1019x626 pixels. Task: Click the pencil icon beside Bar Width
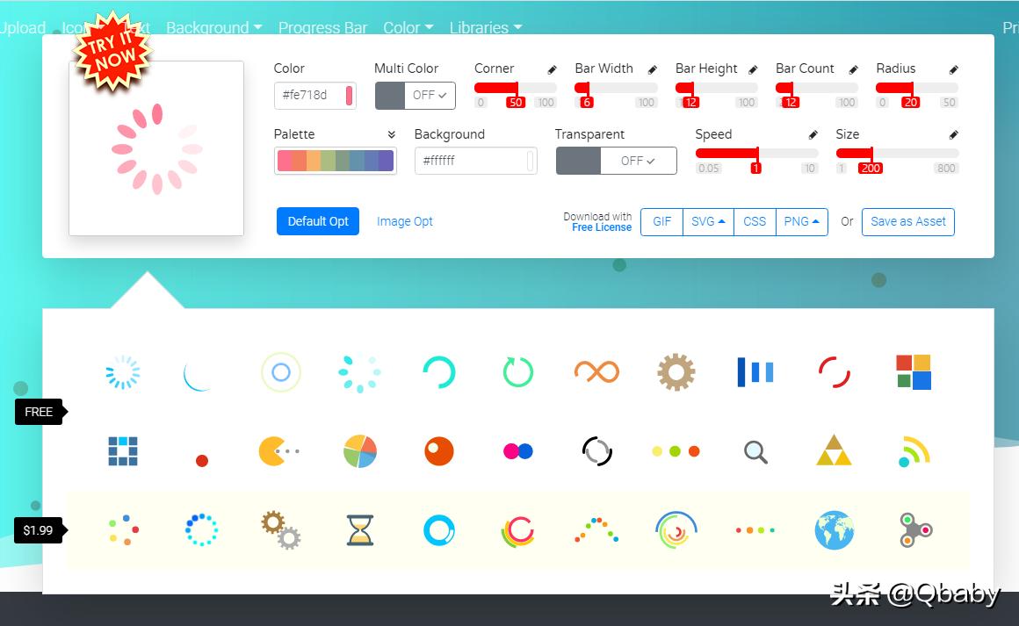click(x=653, y=69)
